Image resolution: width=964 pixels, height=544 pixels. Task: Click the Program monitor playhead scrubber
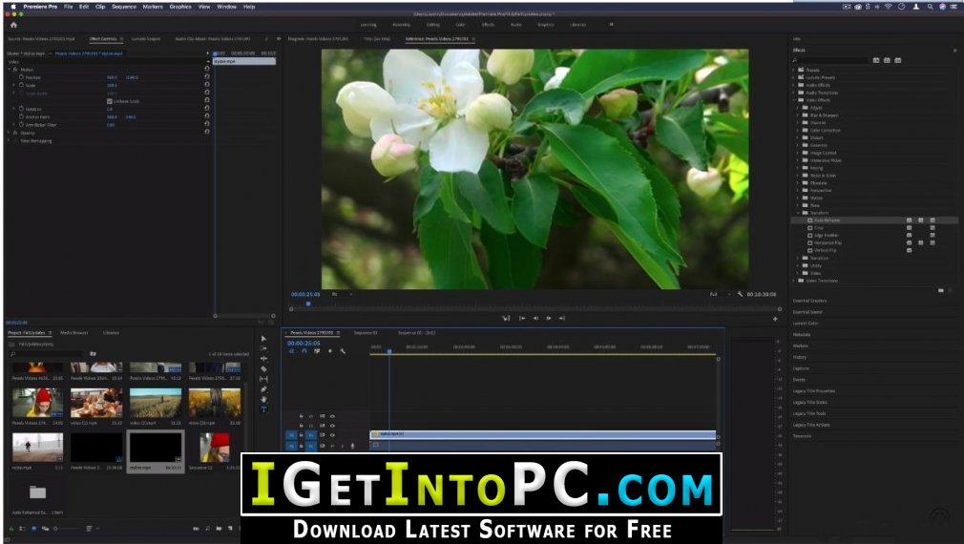coord(308,303)
